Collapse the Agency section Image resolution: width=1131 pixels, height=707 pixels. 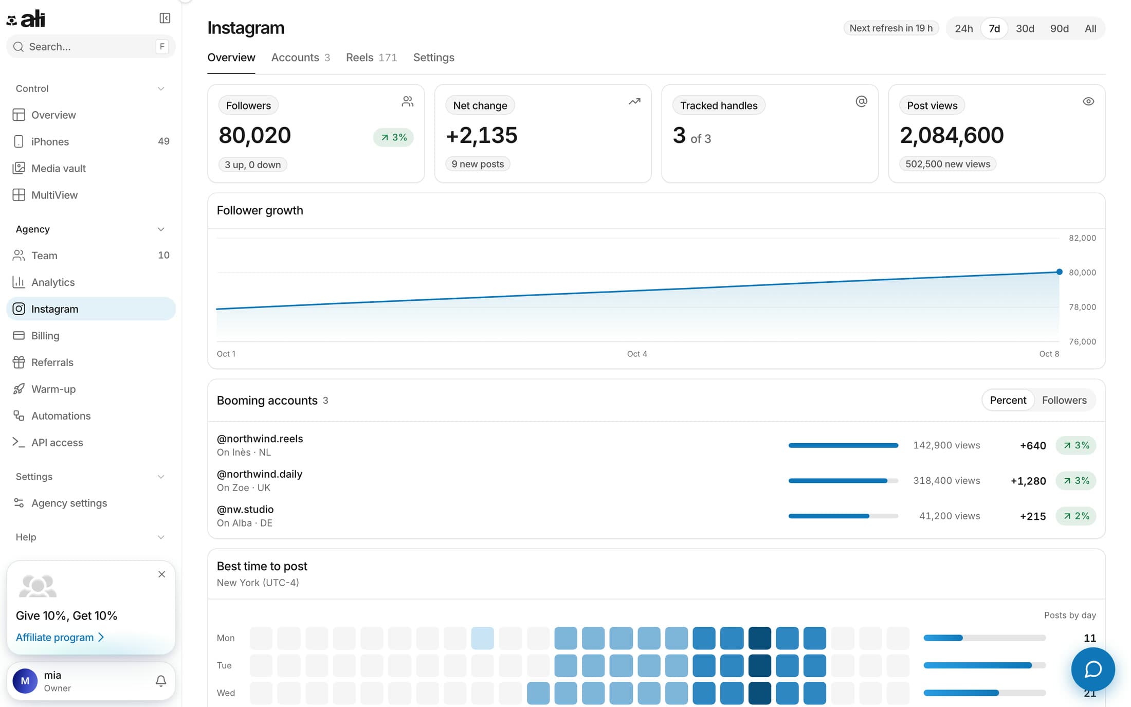(161, 229)
